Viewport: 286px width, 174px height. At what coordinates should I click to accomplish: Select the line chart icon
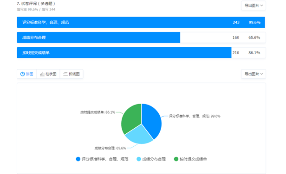65,74
